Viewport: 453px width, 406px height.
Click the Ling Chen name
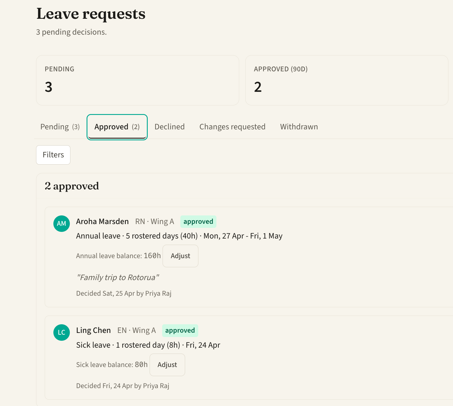[93, 330]
